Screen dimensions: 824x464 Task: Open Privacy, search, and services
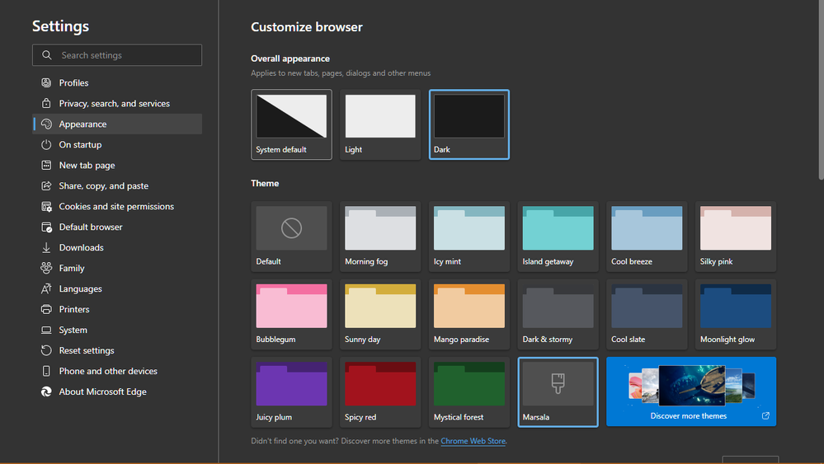pos(117,103)
